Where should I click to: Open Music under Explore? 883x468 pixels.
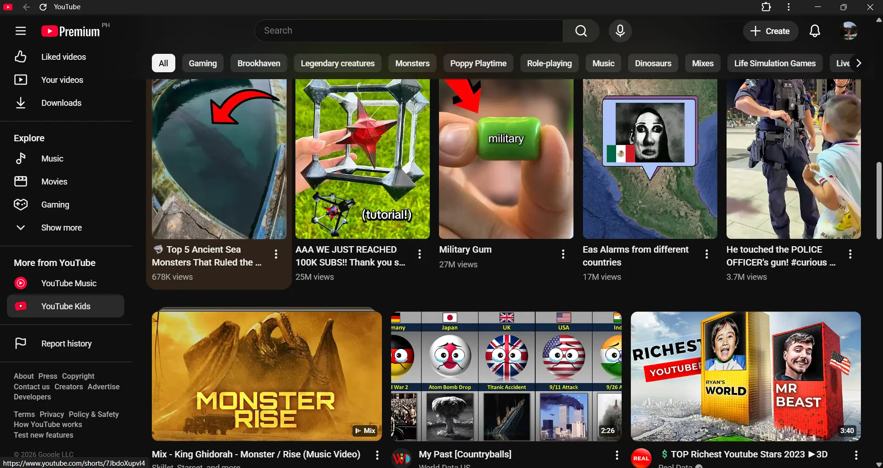[x=66, y=158]
